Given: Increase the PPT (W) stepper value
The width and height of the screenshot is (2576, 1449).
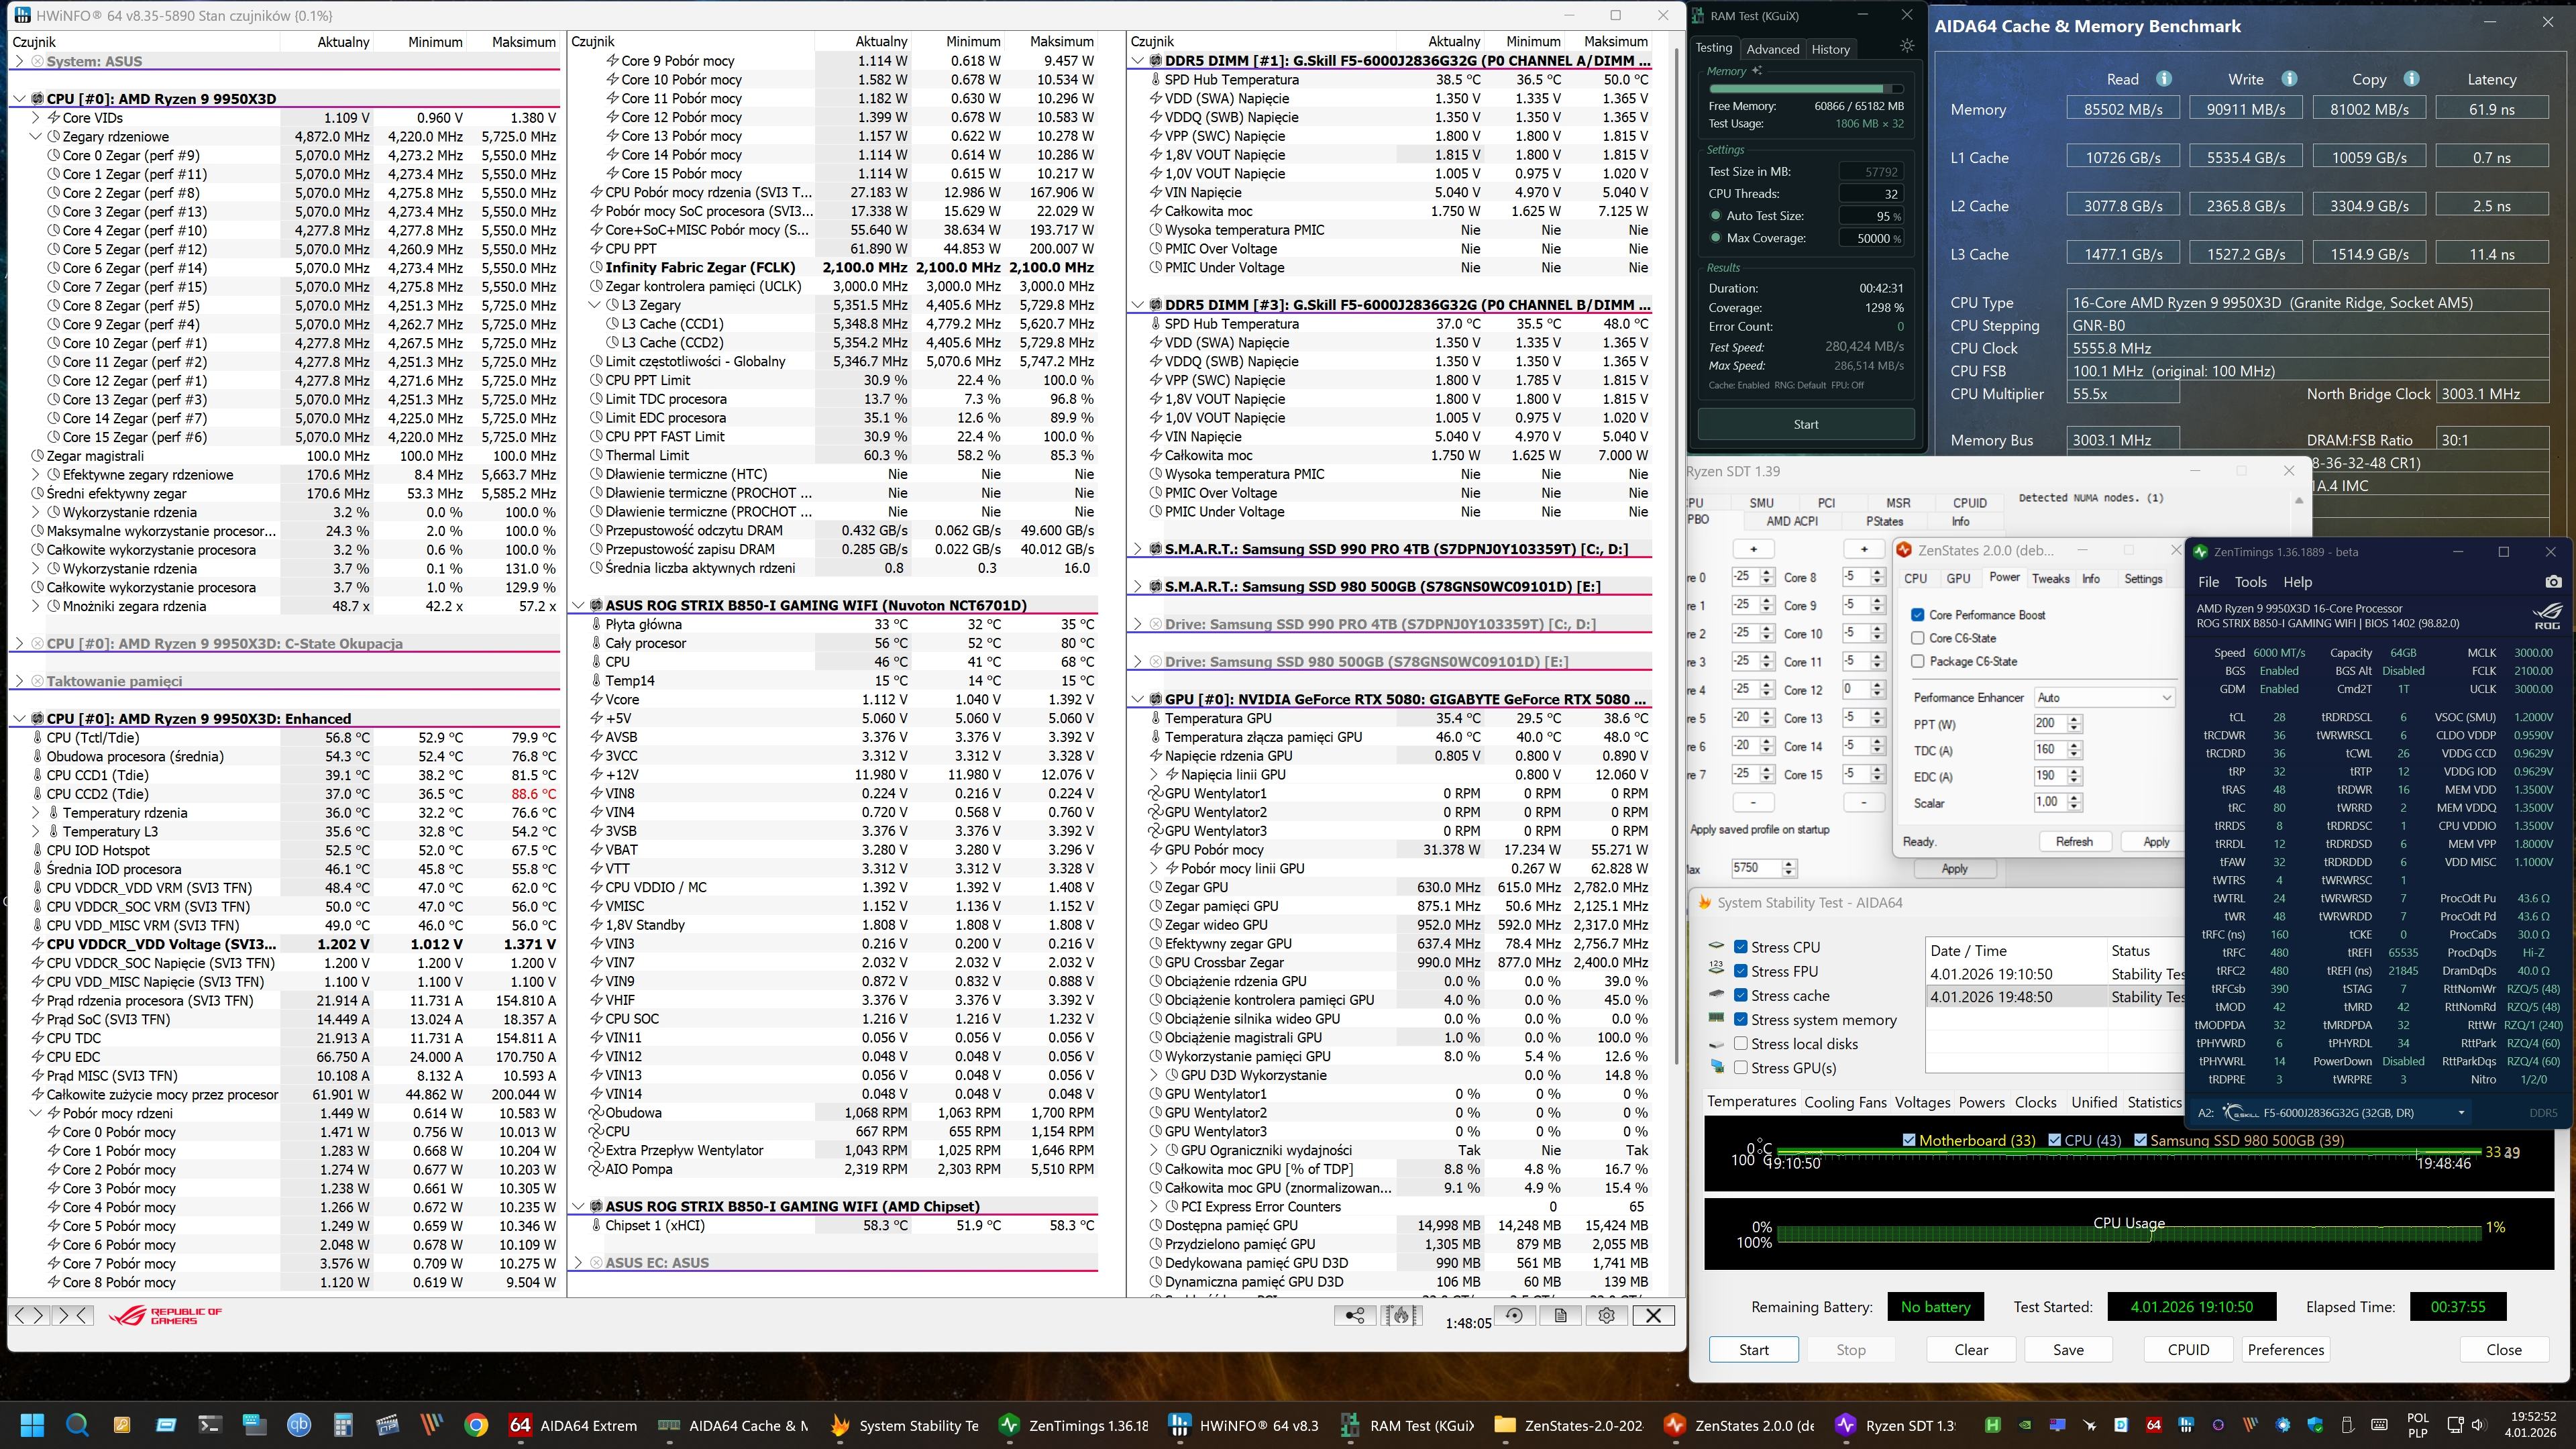Looking at the screenshot, I should [x=2075, y=720].
